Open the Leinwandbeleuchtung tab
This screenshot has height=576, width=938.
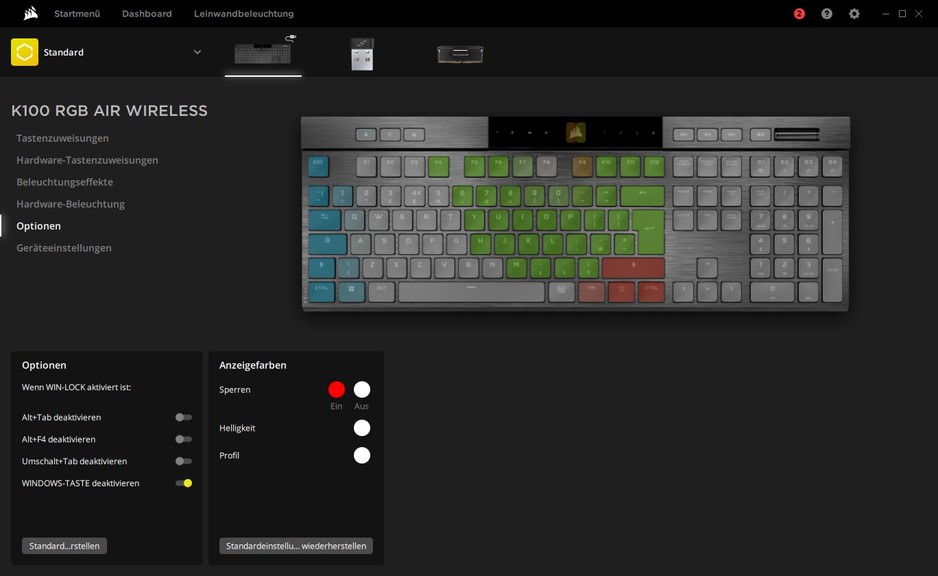click(x=243, y=14)
